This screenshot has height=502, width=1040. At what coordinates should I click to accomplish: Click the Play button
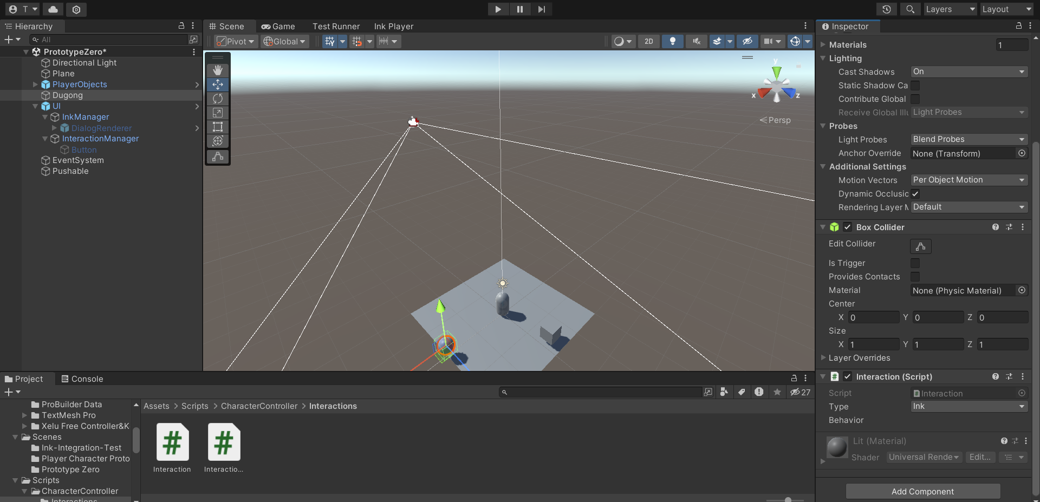498,9
